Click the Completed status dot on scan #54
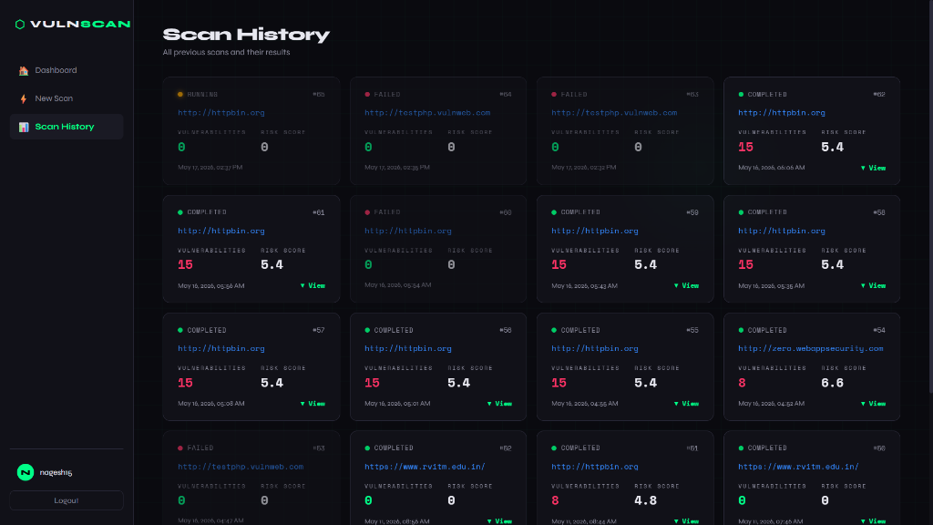Image resolution: width=933 pixels, height=525 pixels. (741, 330)
